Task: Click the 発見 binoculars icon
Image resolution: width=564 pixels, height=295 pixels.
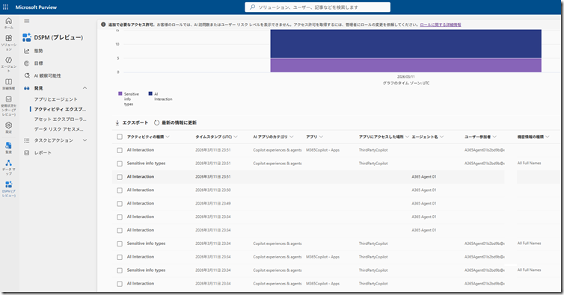Action: 27,88
